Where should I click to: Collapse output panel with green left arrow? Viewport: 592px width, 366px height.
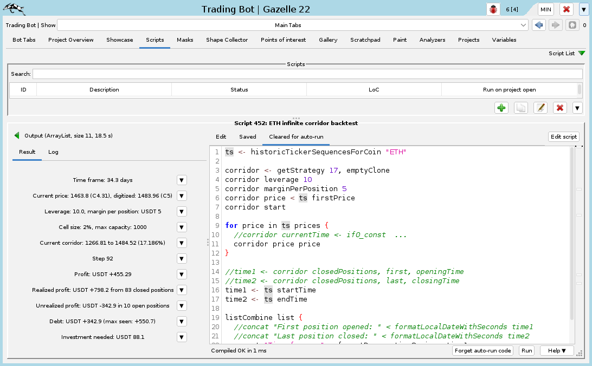coord(17,136)
